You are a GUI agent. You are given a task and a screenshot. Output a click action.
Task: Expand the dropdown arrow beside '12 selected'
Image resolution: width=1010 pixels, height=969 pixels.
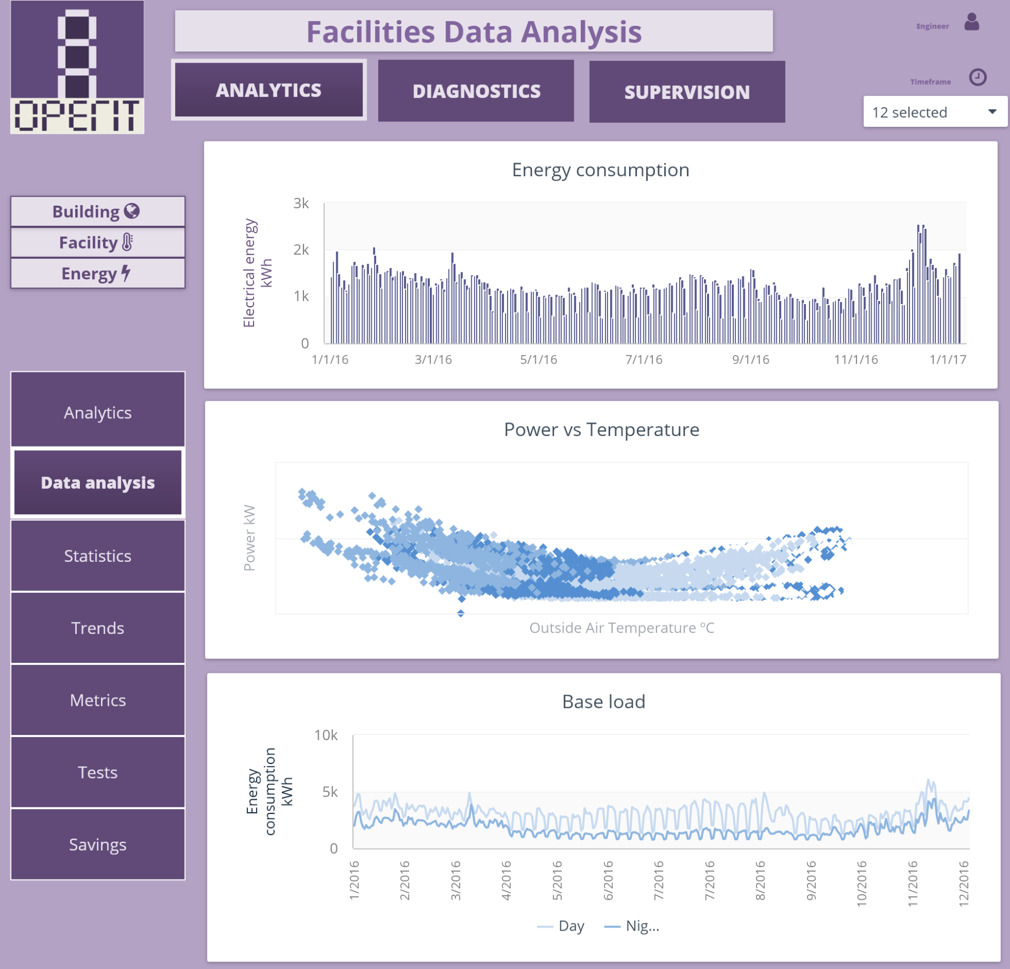click(992, 112)
